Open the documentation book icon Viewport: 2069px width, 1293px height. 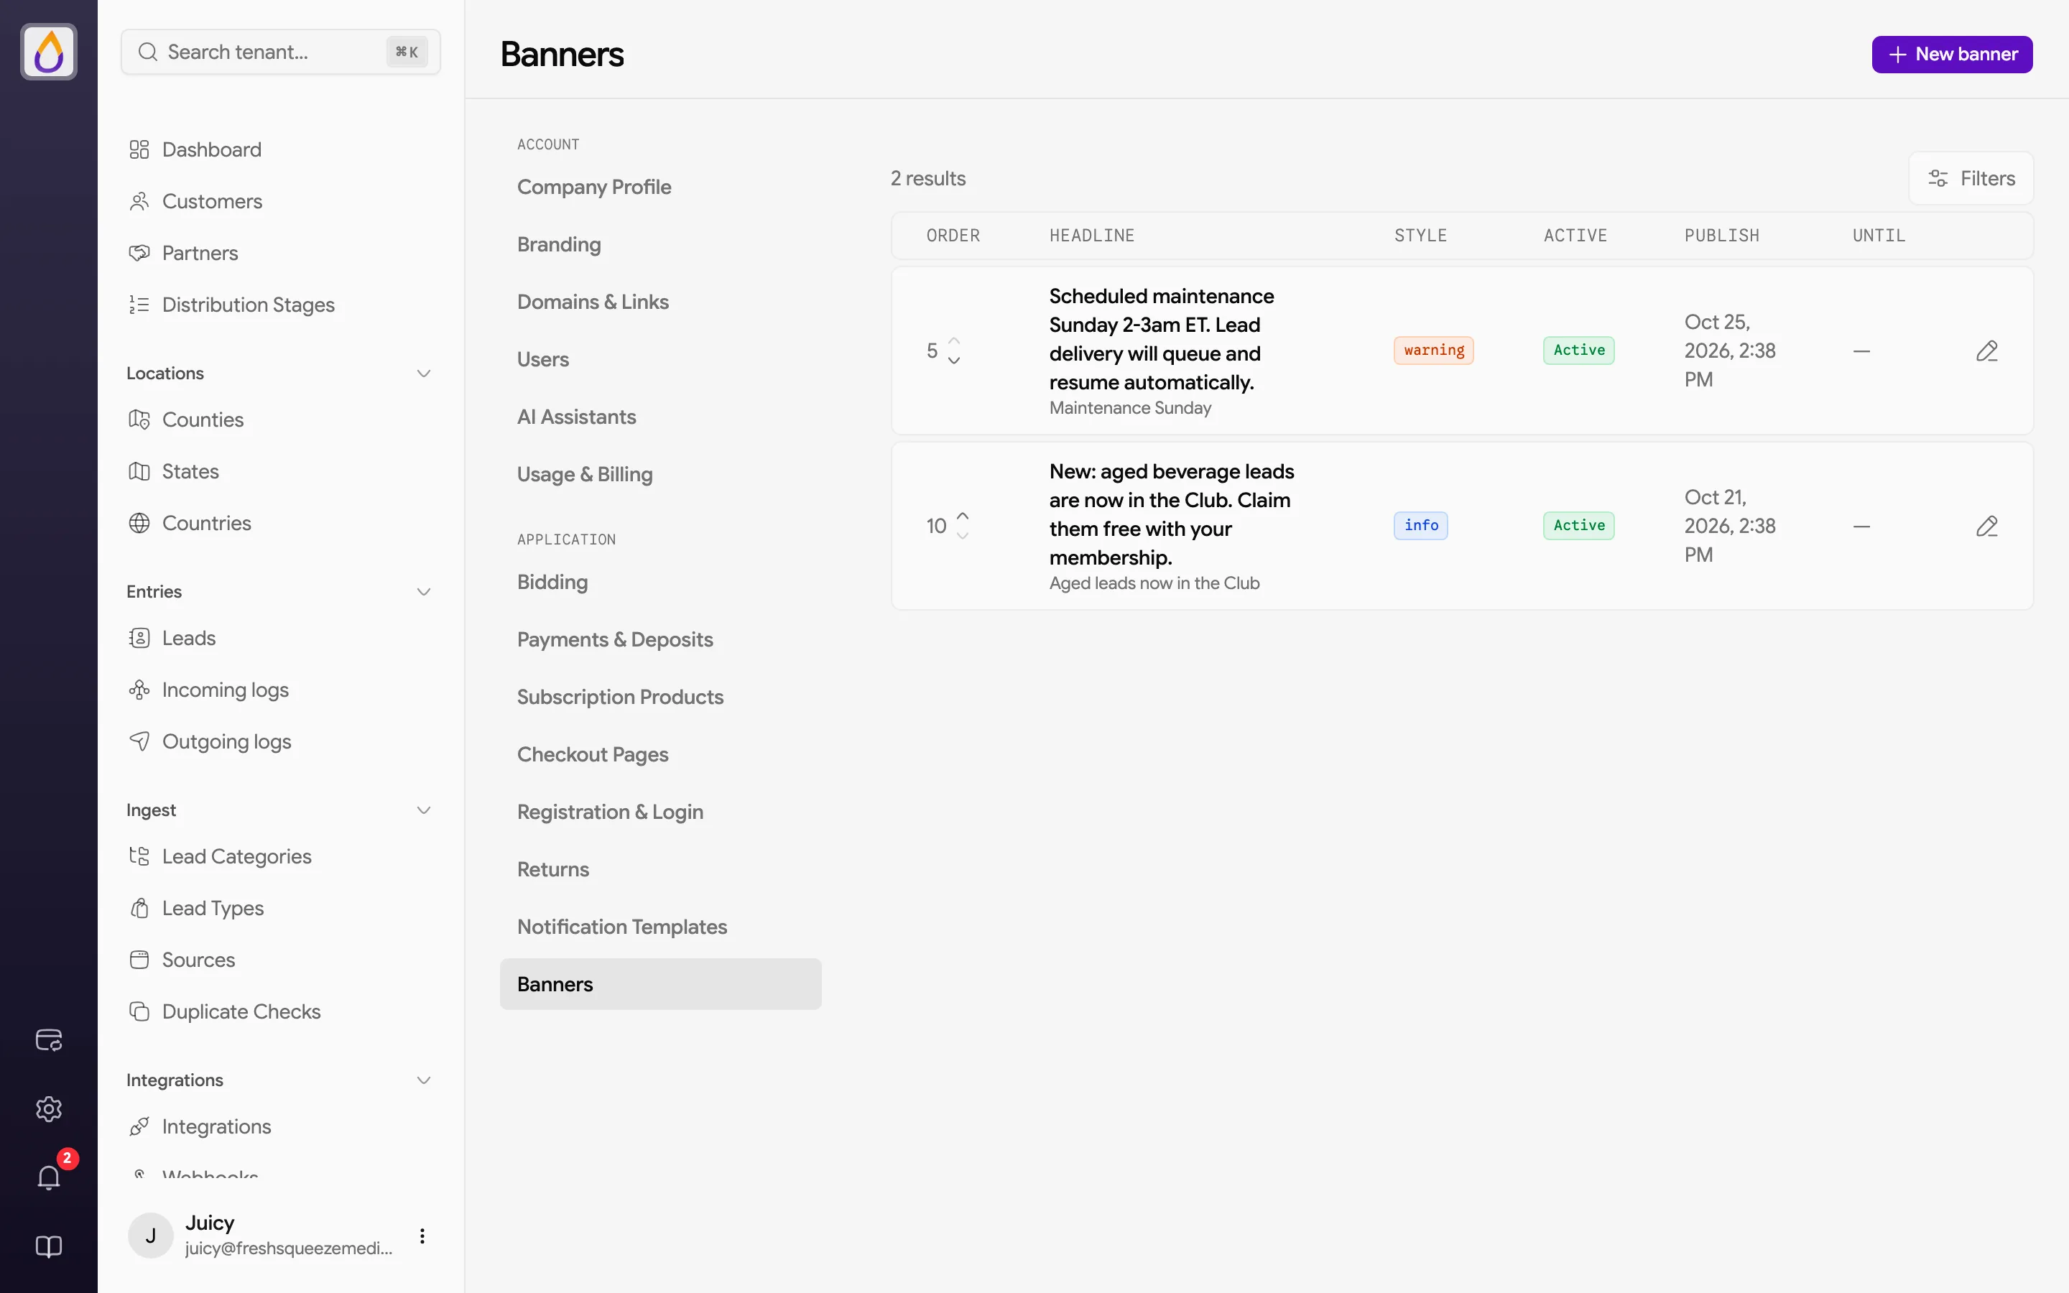[49, 1247]
